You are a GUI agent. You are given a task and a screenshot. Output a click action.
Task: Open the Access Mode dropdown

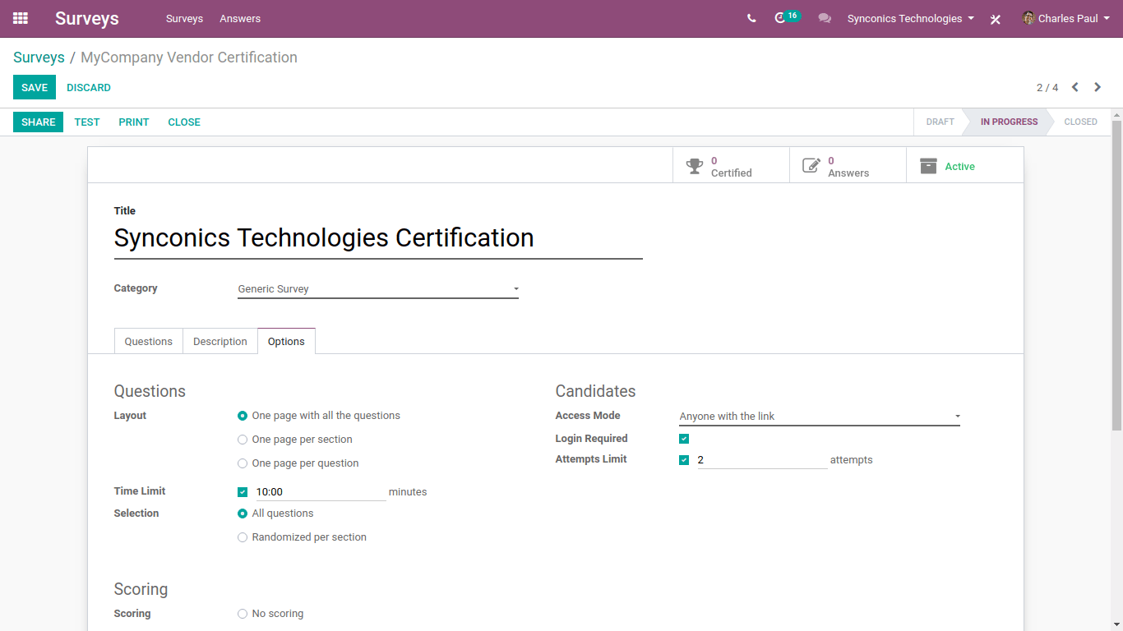pyautogui.click(x=820, y=417)
